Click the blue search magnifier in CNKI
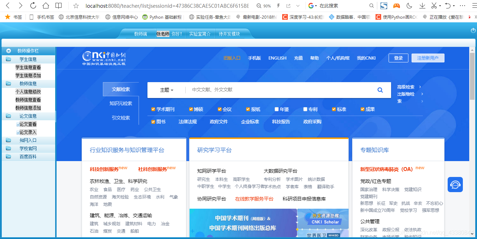 380,90
